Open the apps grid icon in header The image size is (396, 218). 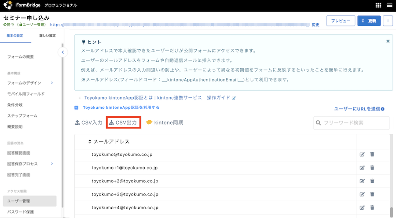[378, 5]
